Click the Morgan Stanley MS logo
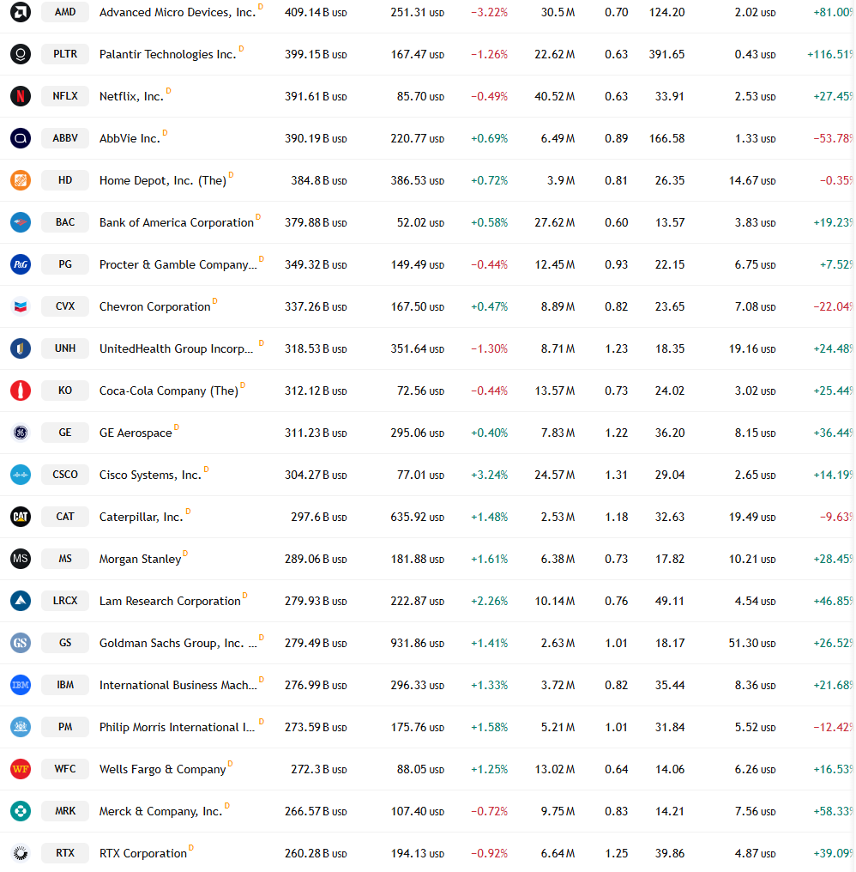The height and width of the screenshot is (872, 856). pos(21,559)
